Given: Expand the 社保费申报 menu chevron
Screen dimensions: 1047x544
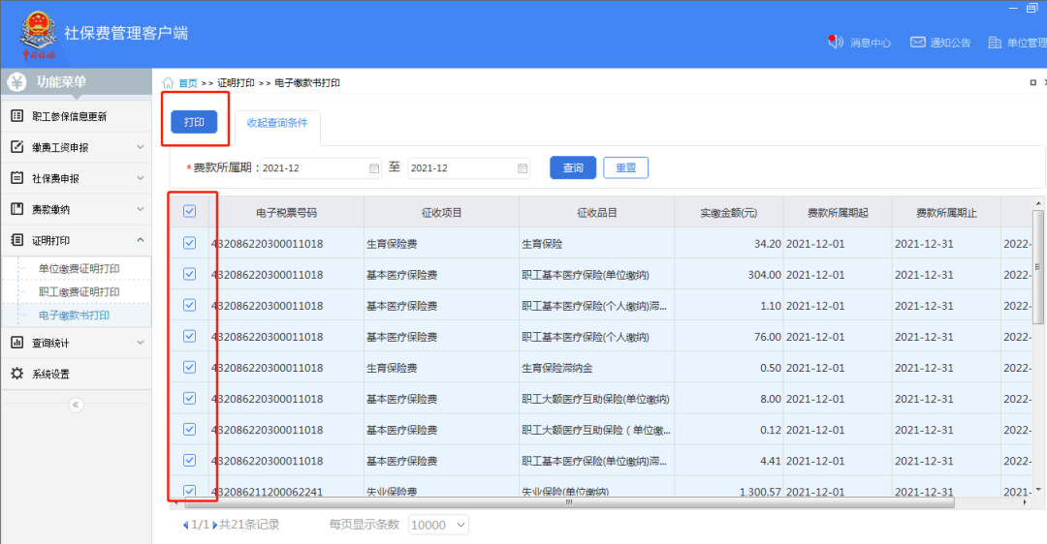Looking at the screenshot, I should click(x=141, y=178).
